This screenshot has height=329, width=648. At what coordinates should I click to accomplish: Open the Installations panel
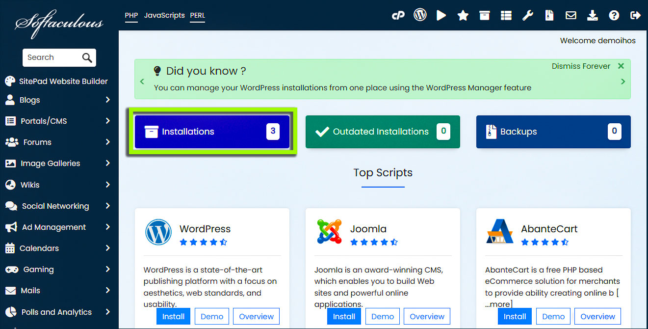(x=212, y=132)
